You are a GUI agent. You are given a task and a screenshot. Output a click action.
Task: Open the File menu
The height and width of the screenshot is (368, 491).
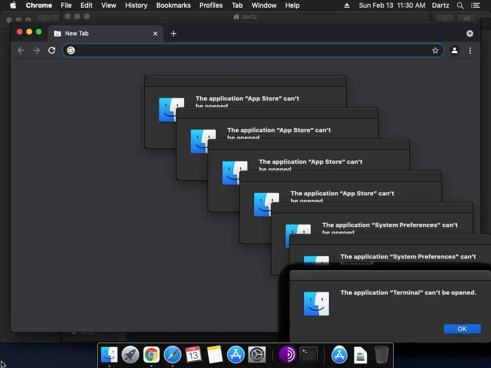coord(66,5)
